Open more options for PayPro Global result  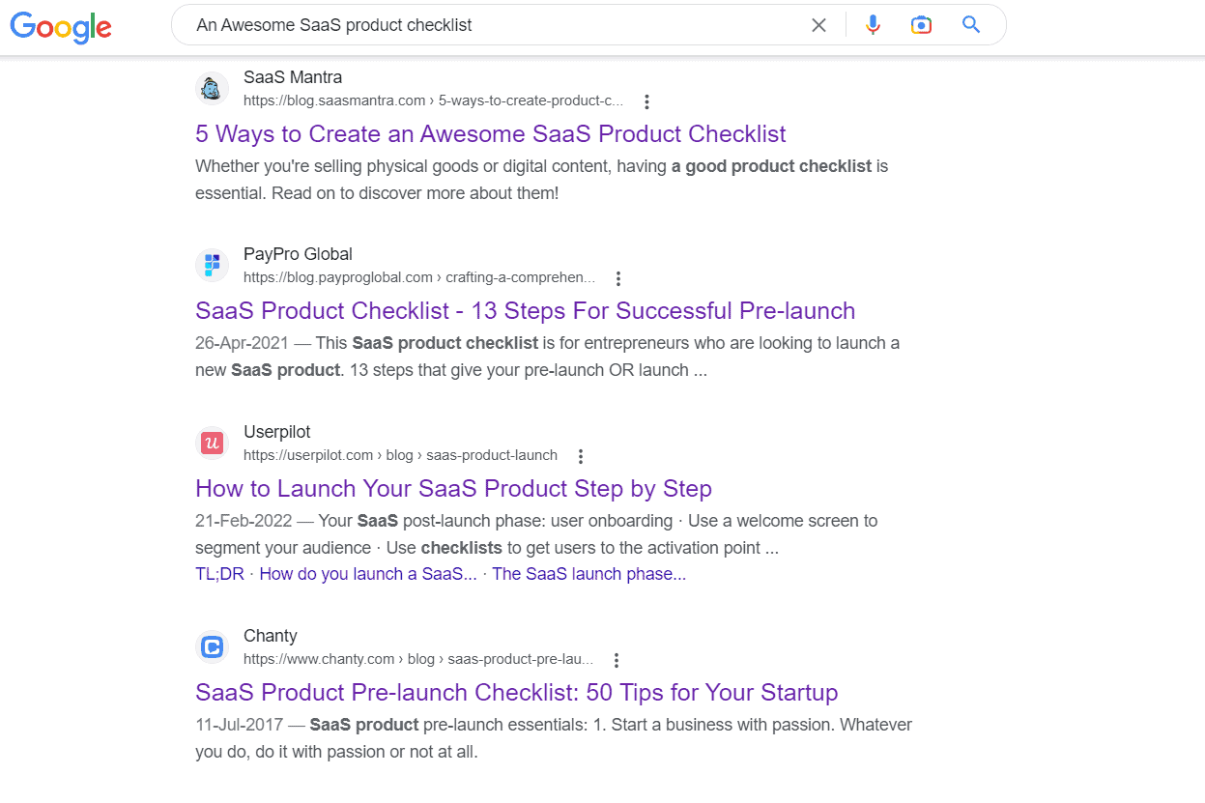(618, 278)
